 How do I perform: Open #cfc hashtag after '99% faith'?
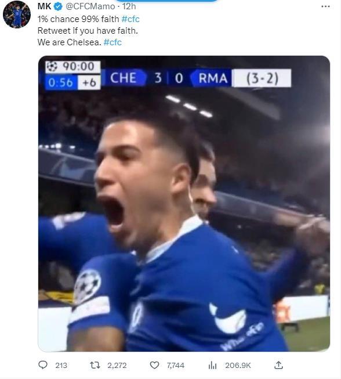pos(130,19)
